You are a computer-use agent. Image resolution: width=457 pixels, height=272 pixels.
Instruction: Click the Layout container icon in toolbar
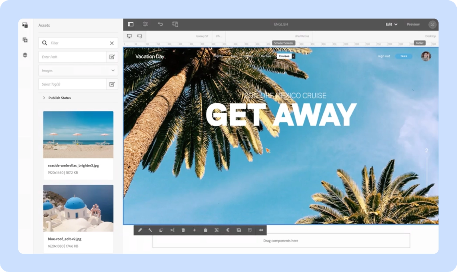239,230
